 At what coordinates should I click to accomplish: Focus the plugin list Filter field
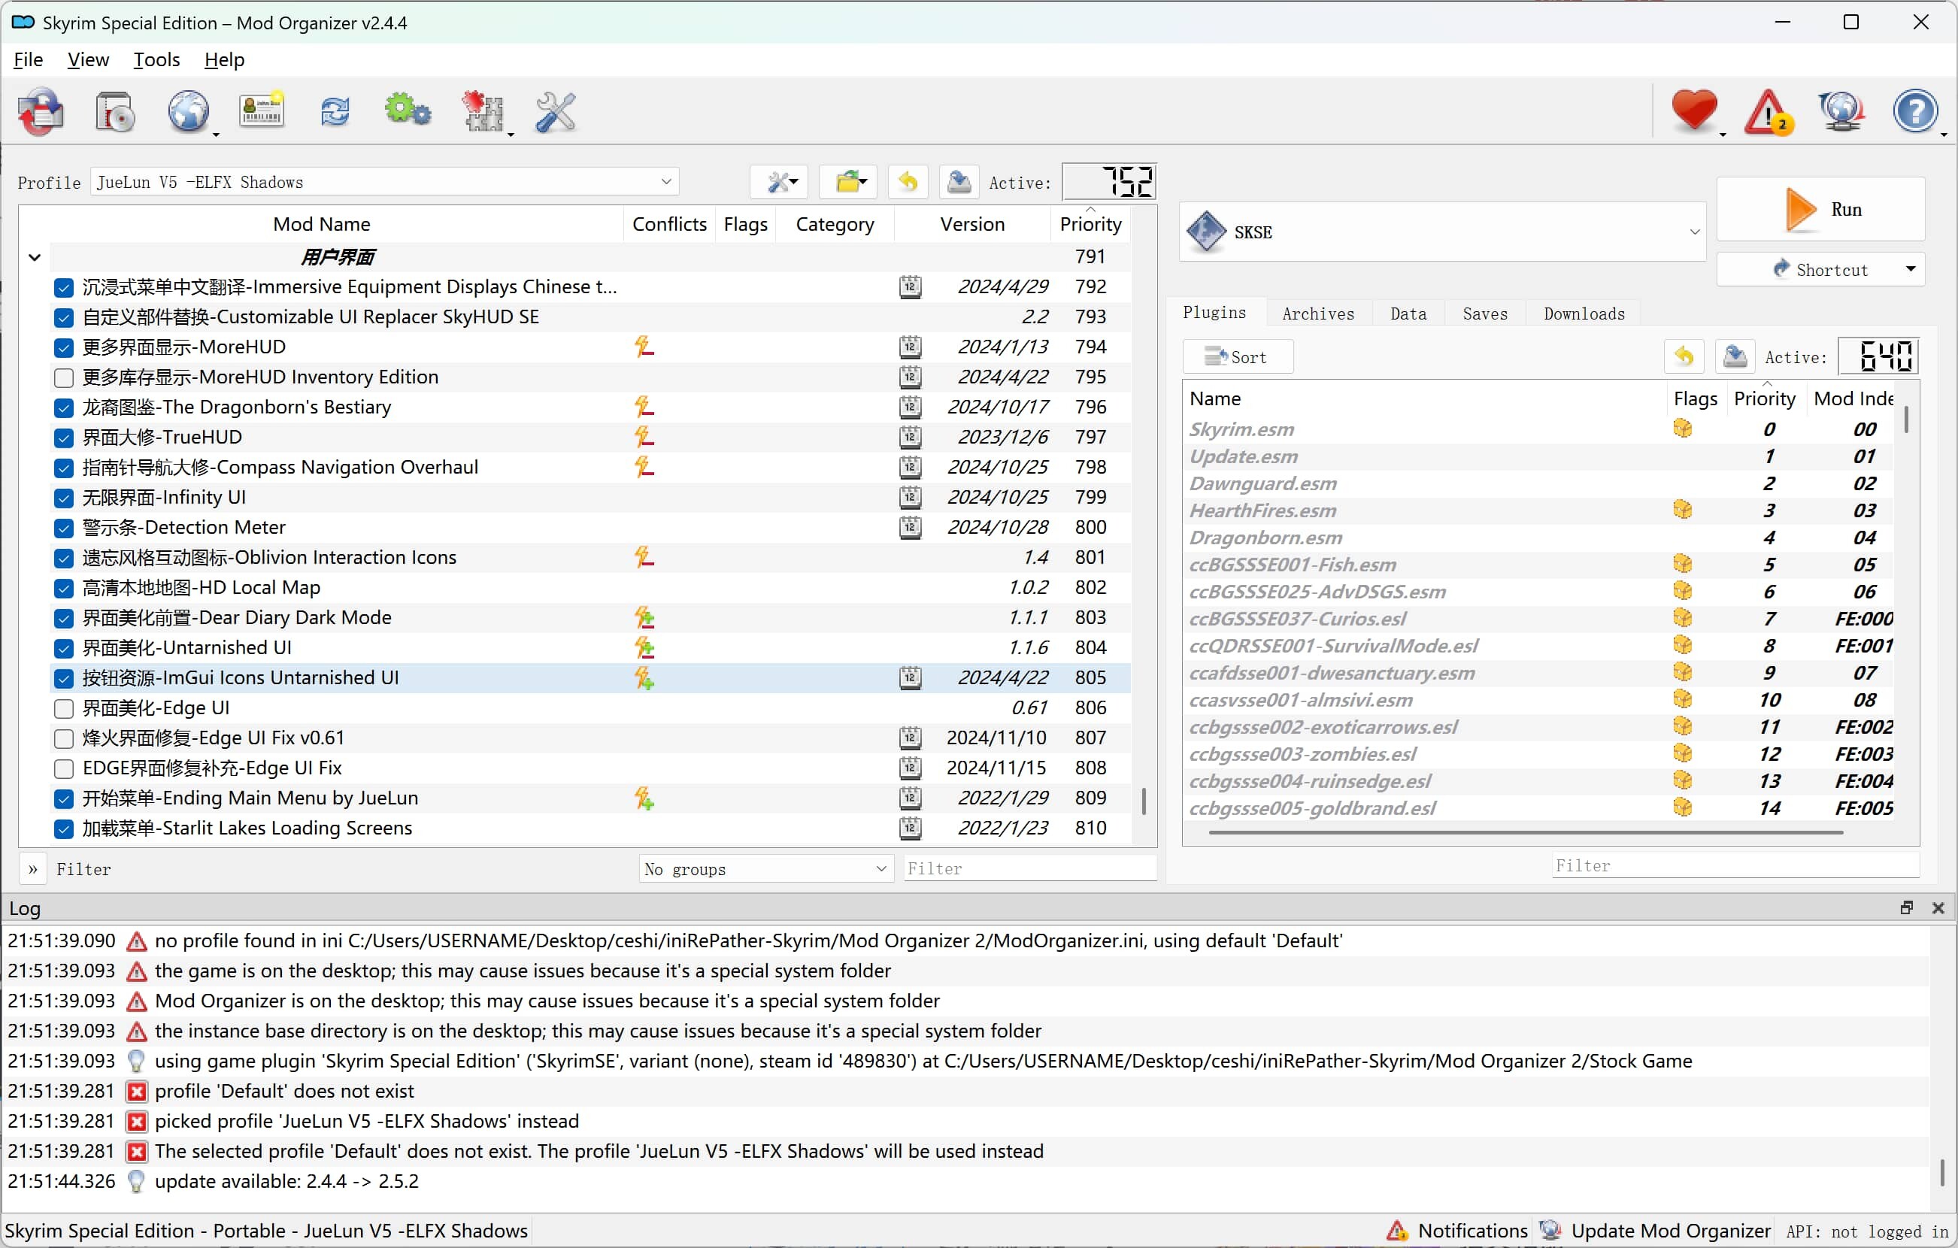tap(1735, 866)
